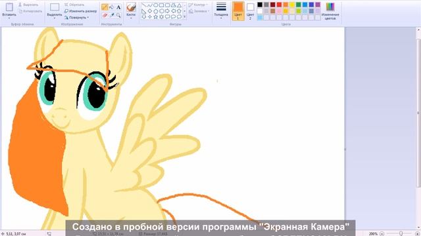Choose the Diamond shape

click(x=150, y=11)
